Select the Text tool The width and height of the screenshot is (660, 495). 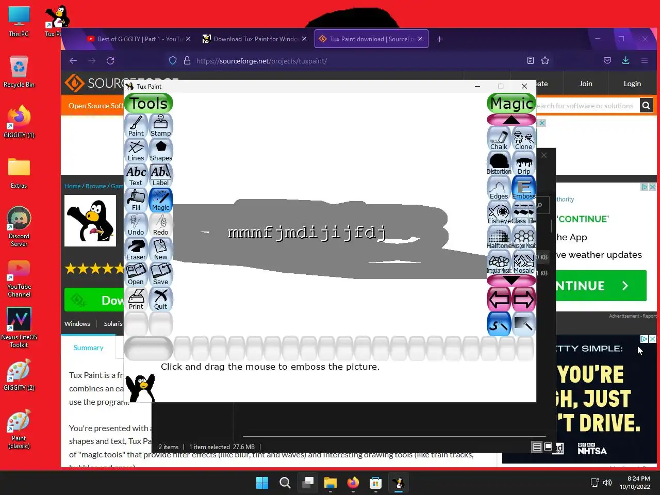click(x=136, y=175)
